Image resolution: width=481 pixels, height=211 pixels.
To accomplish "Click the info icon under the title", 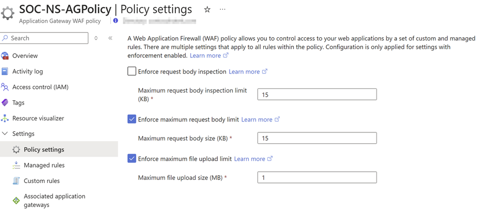I will pyautogui.click(x=115, y=21).
